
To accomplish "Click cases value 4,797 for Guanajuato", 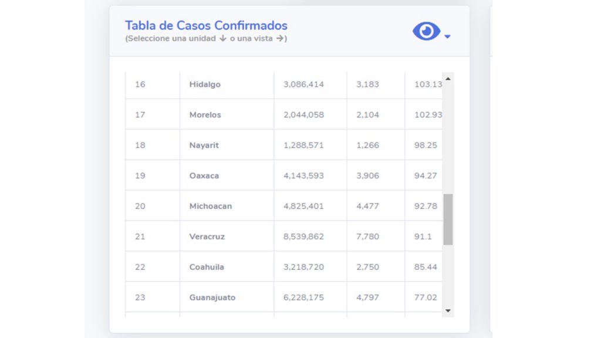I will pyautogui.click(x=367, y=298).
